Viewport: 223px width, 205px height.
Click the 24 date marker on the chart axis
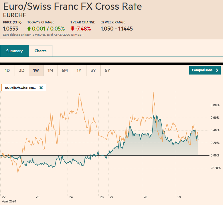click(x=71, y=197)
